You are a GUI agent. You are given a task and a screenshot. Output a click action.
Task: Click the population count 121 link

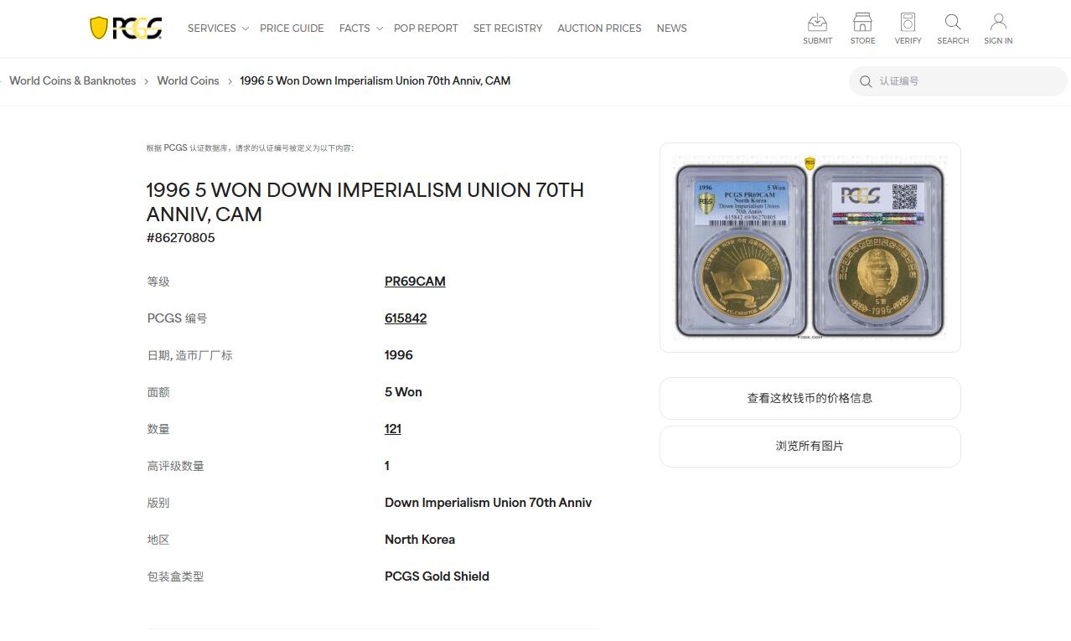tap(393, 429)
